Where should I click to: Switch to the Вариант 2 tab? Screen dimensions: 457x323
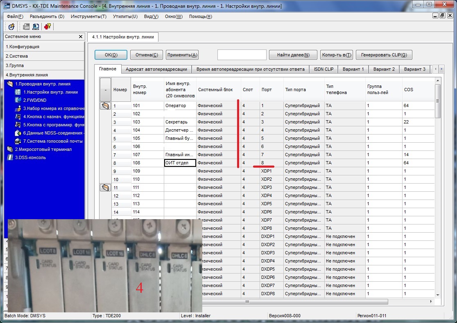(384, 69)
